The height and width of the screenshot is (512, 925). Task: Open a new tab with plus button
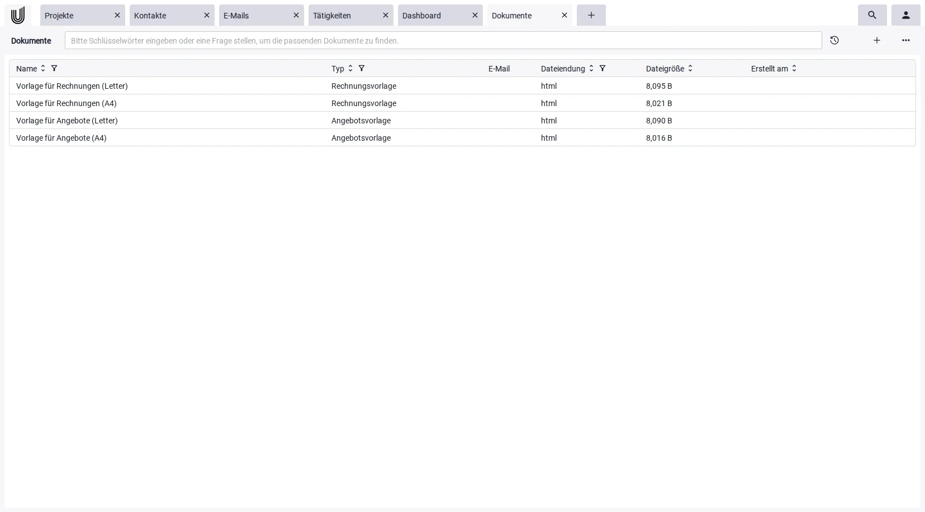coord(591,15)
